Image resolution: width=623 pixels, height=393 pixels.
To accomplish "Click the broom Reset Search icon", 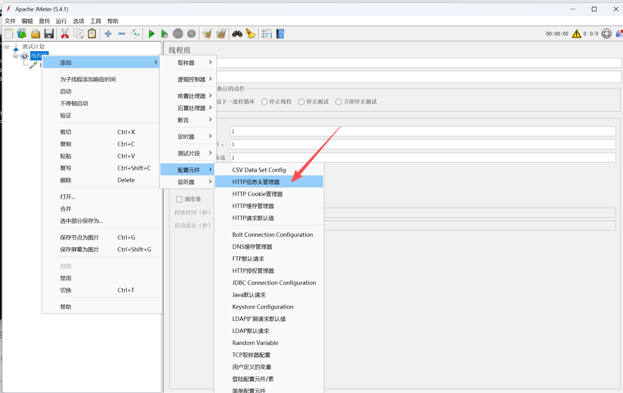I will point(251,34).
